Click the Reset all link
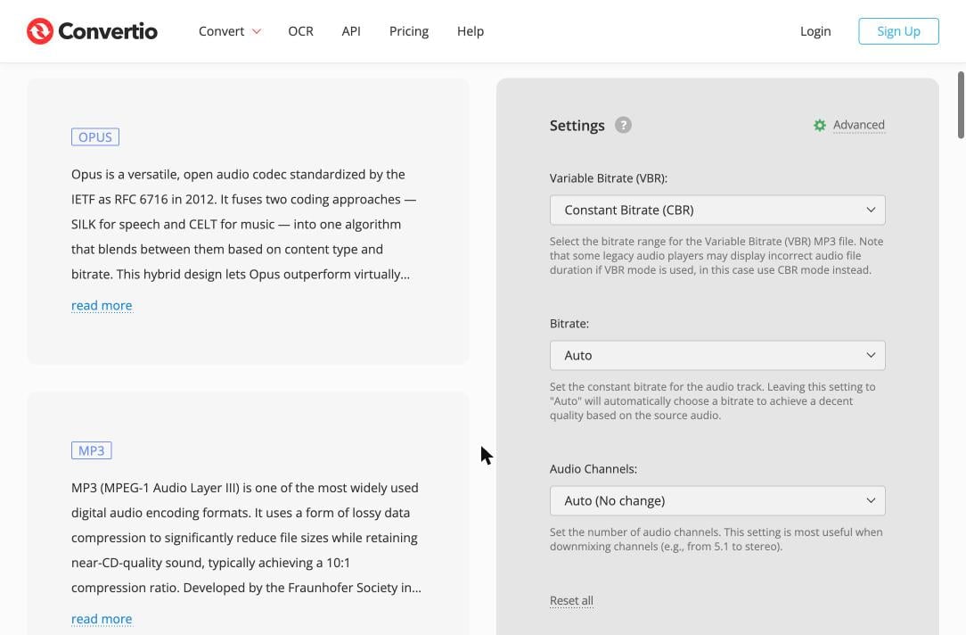The height and width of the screenshot is (635, 966). pyautogui.click(x=571, y=600)
